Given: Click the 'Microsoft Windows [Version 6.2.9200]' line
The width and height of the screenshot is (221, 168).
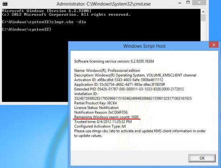Looking at the screenshot, I should pyautogui.click(x=47, y=11).
